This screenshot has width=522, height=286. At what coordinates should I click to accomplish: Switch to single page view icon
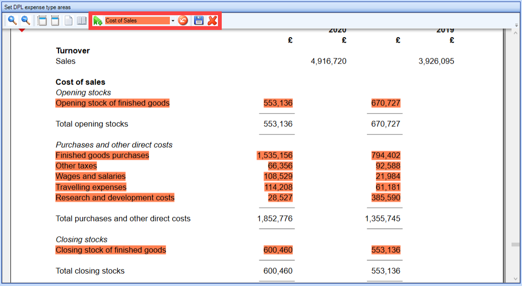click(68, 20)
